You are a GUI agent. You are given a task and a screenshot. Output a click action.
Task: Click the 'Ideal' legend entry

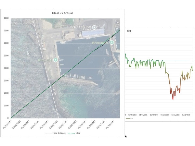pos(75,133)
